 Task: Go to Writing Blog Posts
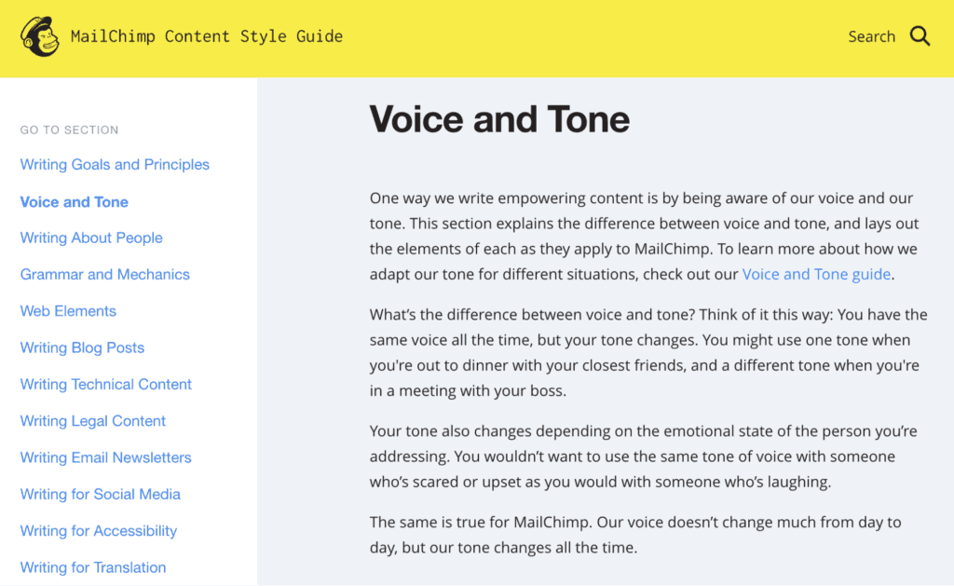[82, 347]
